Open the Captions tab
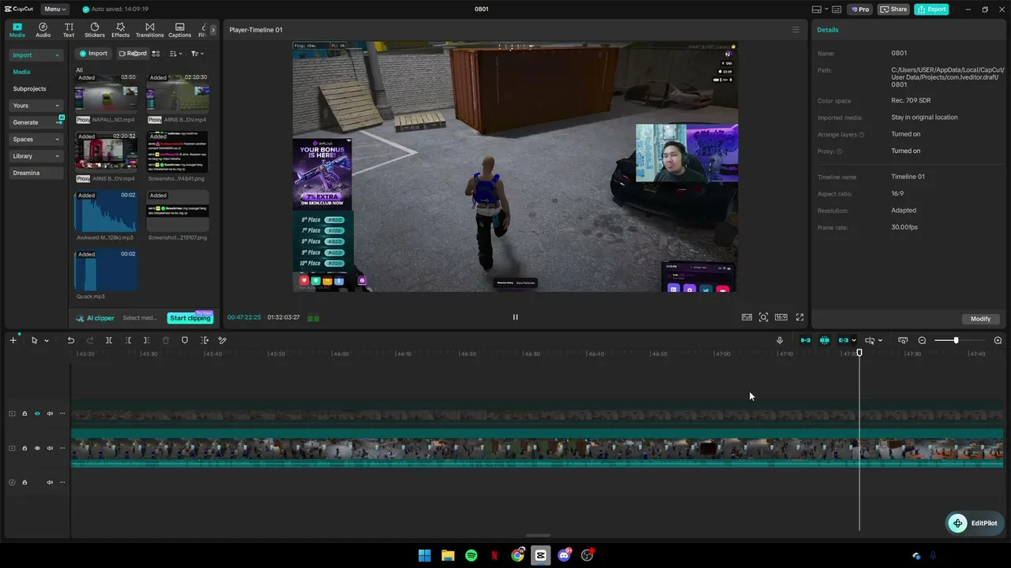1011x568 pixels. 179,30
